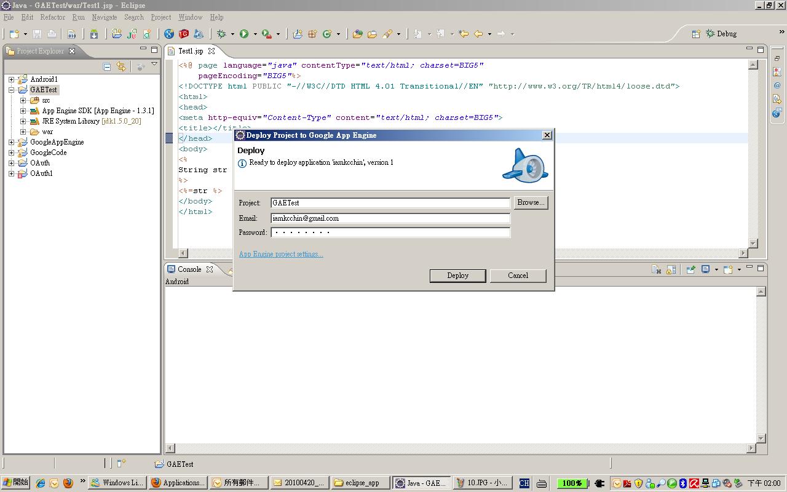Click the Search flashlight toolbar icon
Image resolution: width=787 pixels, height=492 pixels.
point(387,34)
